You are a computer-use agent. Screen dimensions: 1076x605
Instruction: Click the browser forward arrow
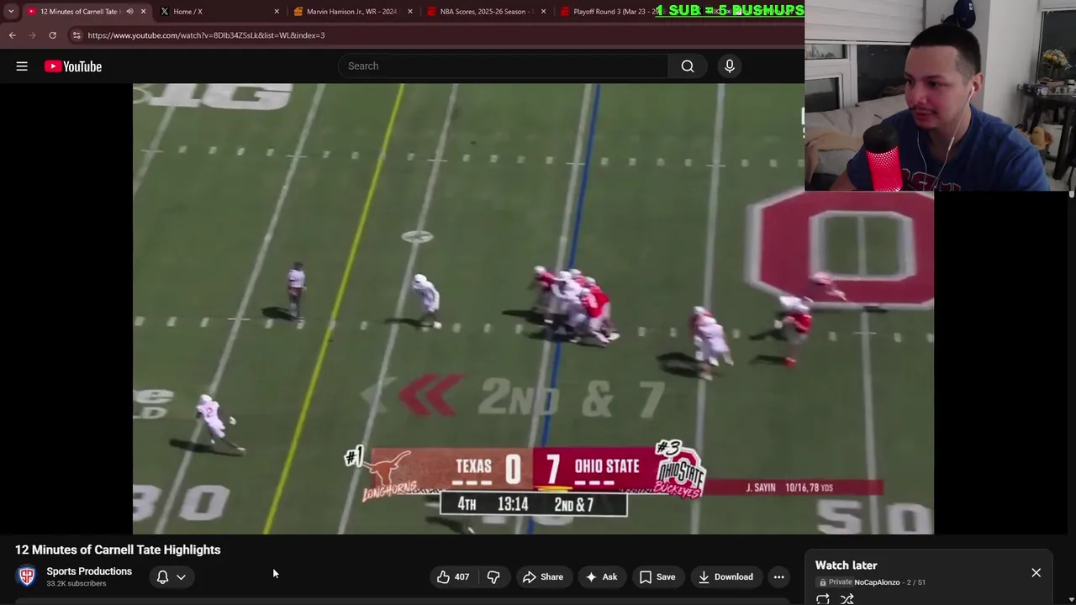pyautogui.click(x=32, y=35)
